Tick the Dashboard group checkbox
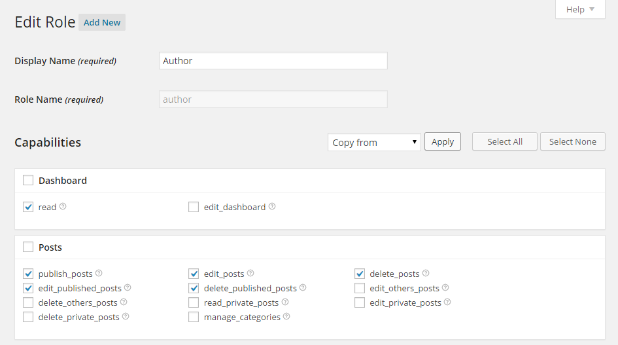Image resolution: width=618 pixels, height=345 pixels. [x=28, y=181]
